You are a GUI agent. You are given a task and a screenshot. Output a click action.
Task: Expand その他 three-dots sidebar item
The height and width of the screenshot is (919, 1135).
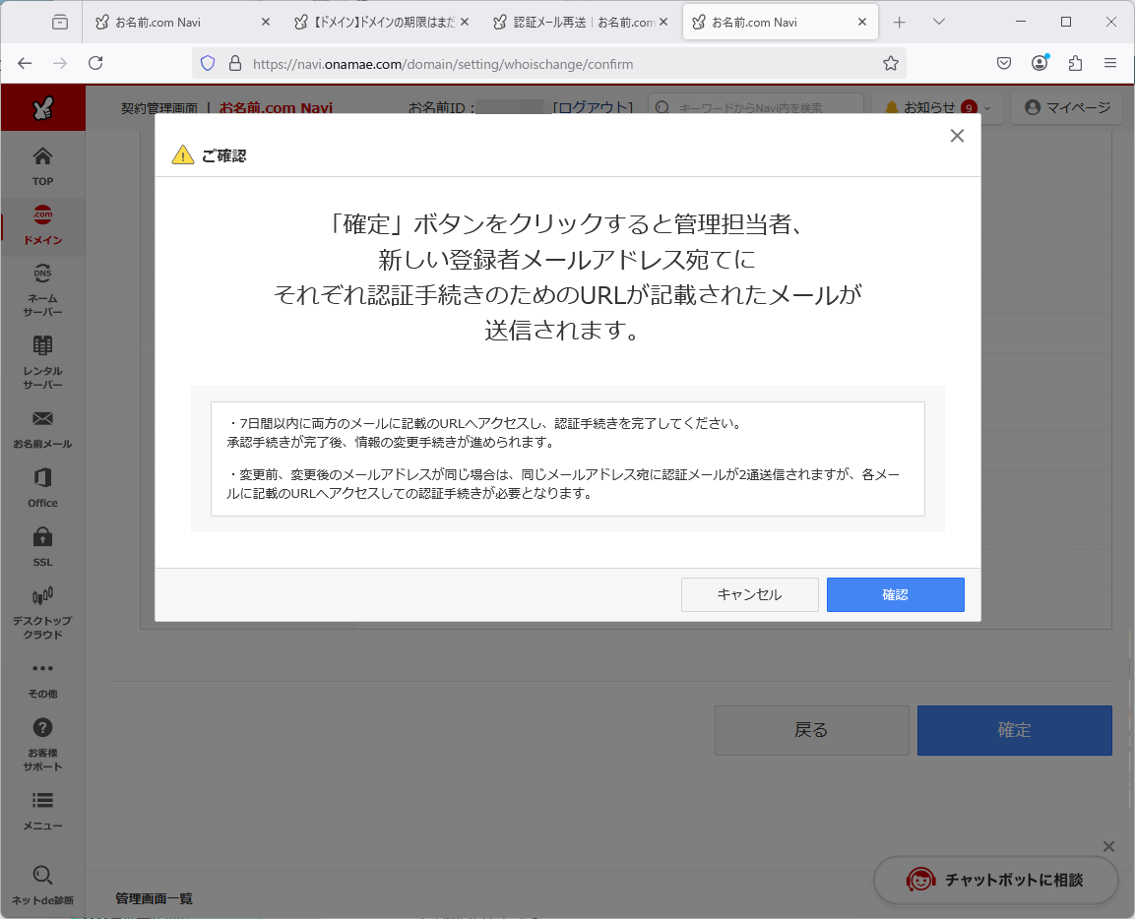pos(42,677)
